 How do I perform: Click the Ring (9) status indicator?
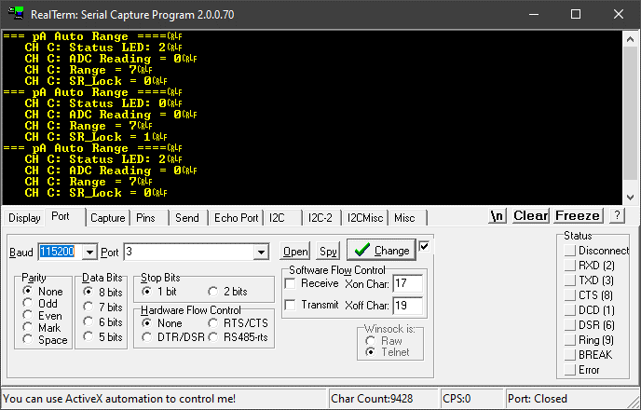click(570, 340)
